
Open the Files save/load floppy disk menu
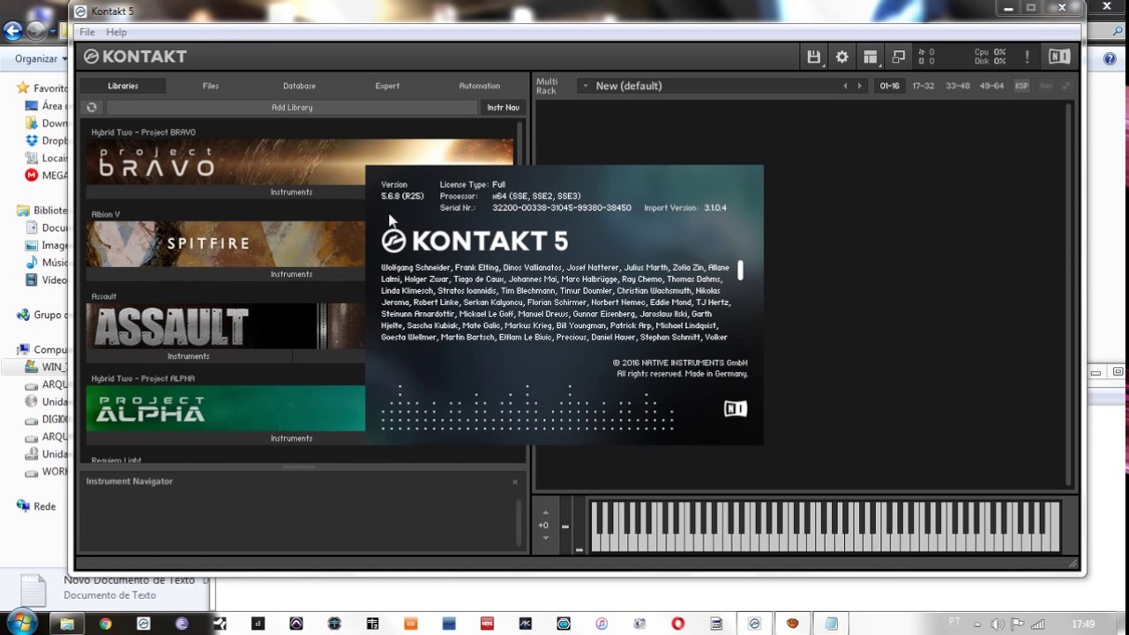(813, 56)
